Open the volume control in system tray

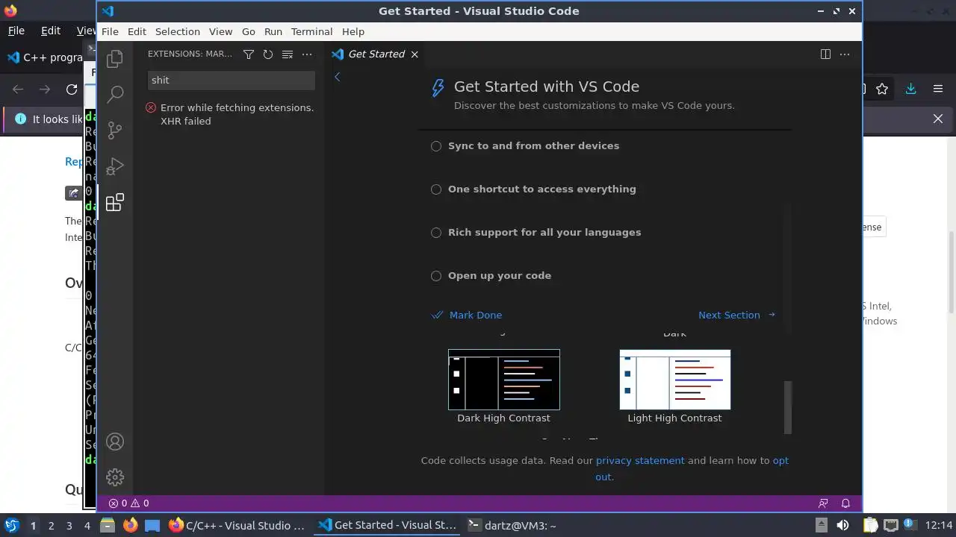pyautogui.click(x=842, y=525)
